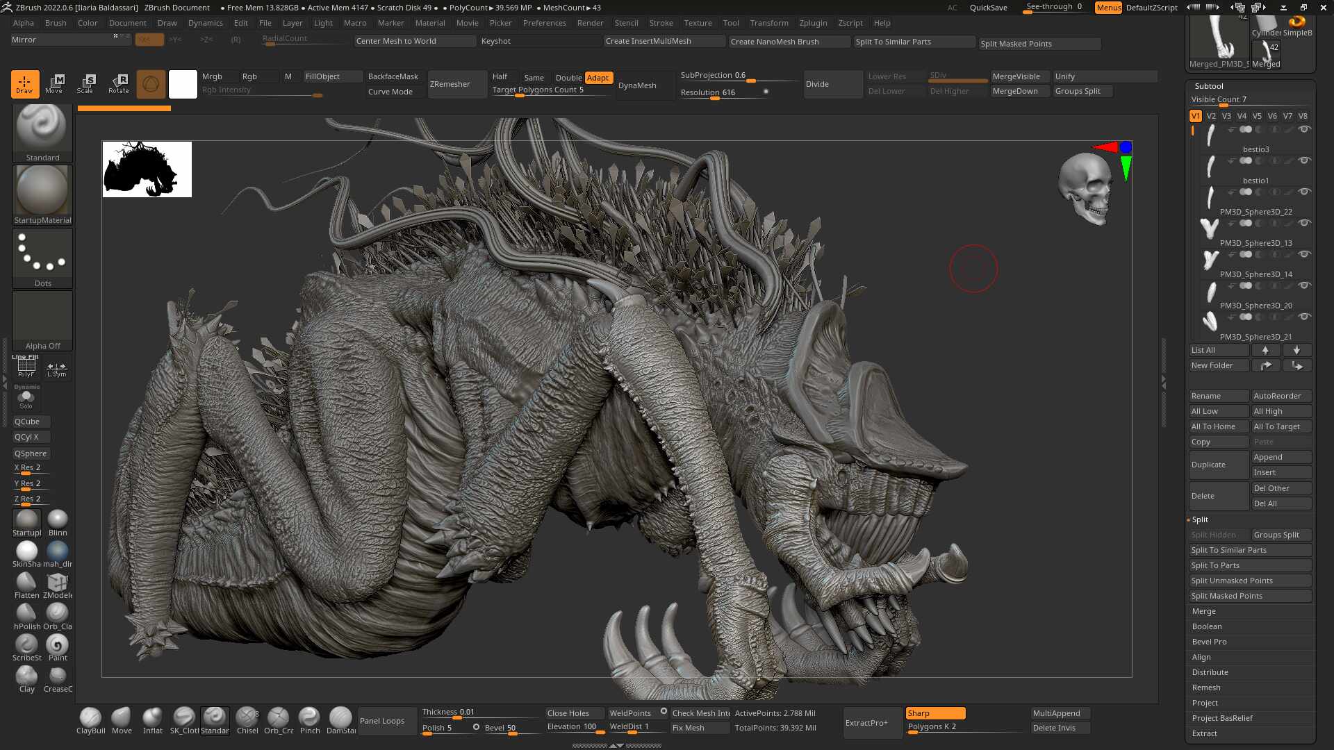Enable the BackfaceMask toggle
Viewport: 1334px width, 750px height.
tap(393, 76)
